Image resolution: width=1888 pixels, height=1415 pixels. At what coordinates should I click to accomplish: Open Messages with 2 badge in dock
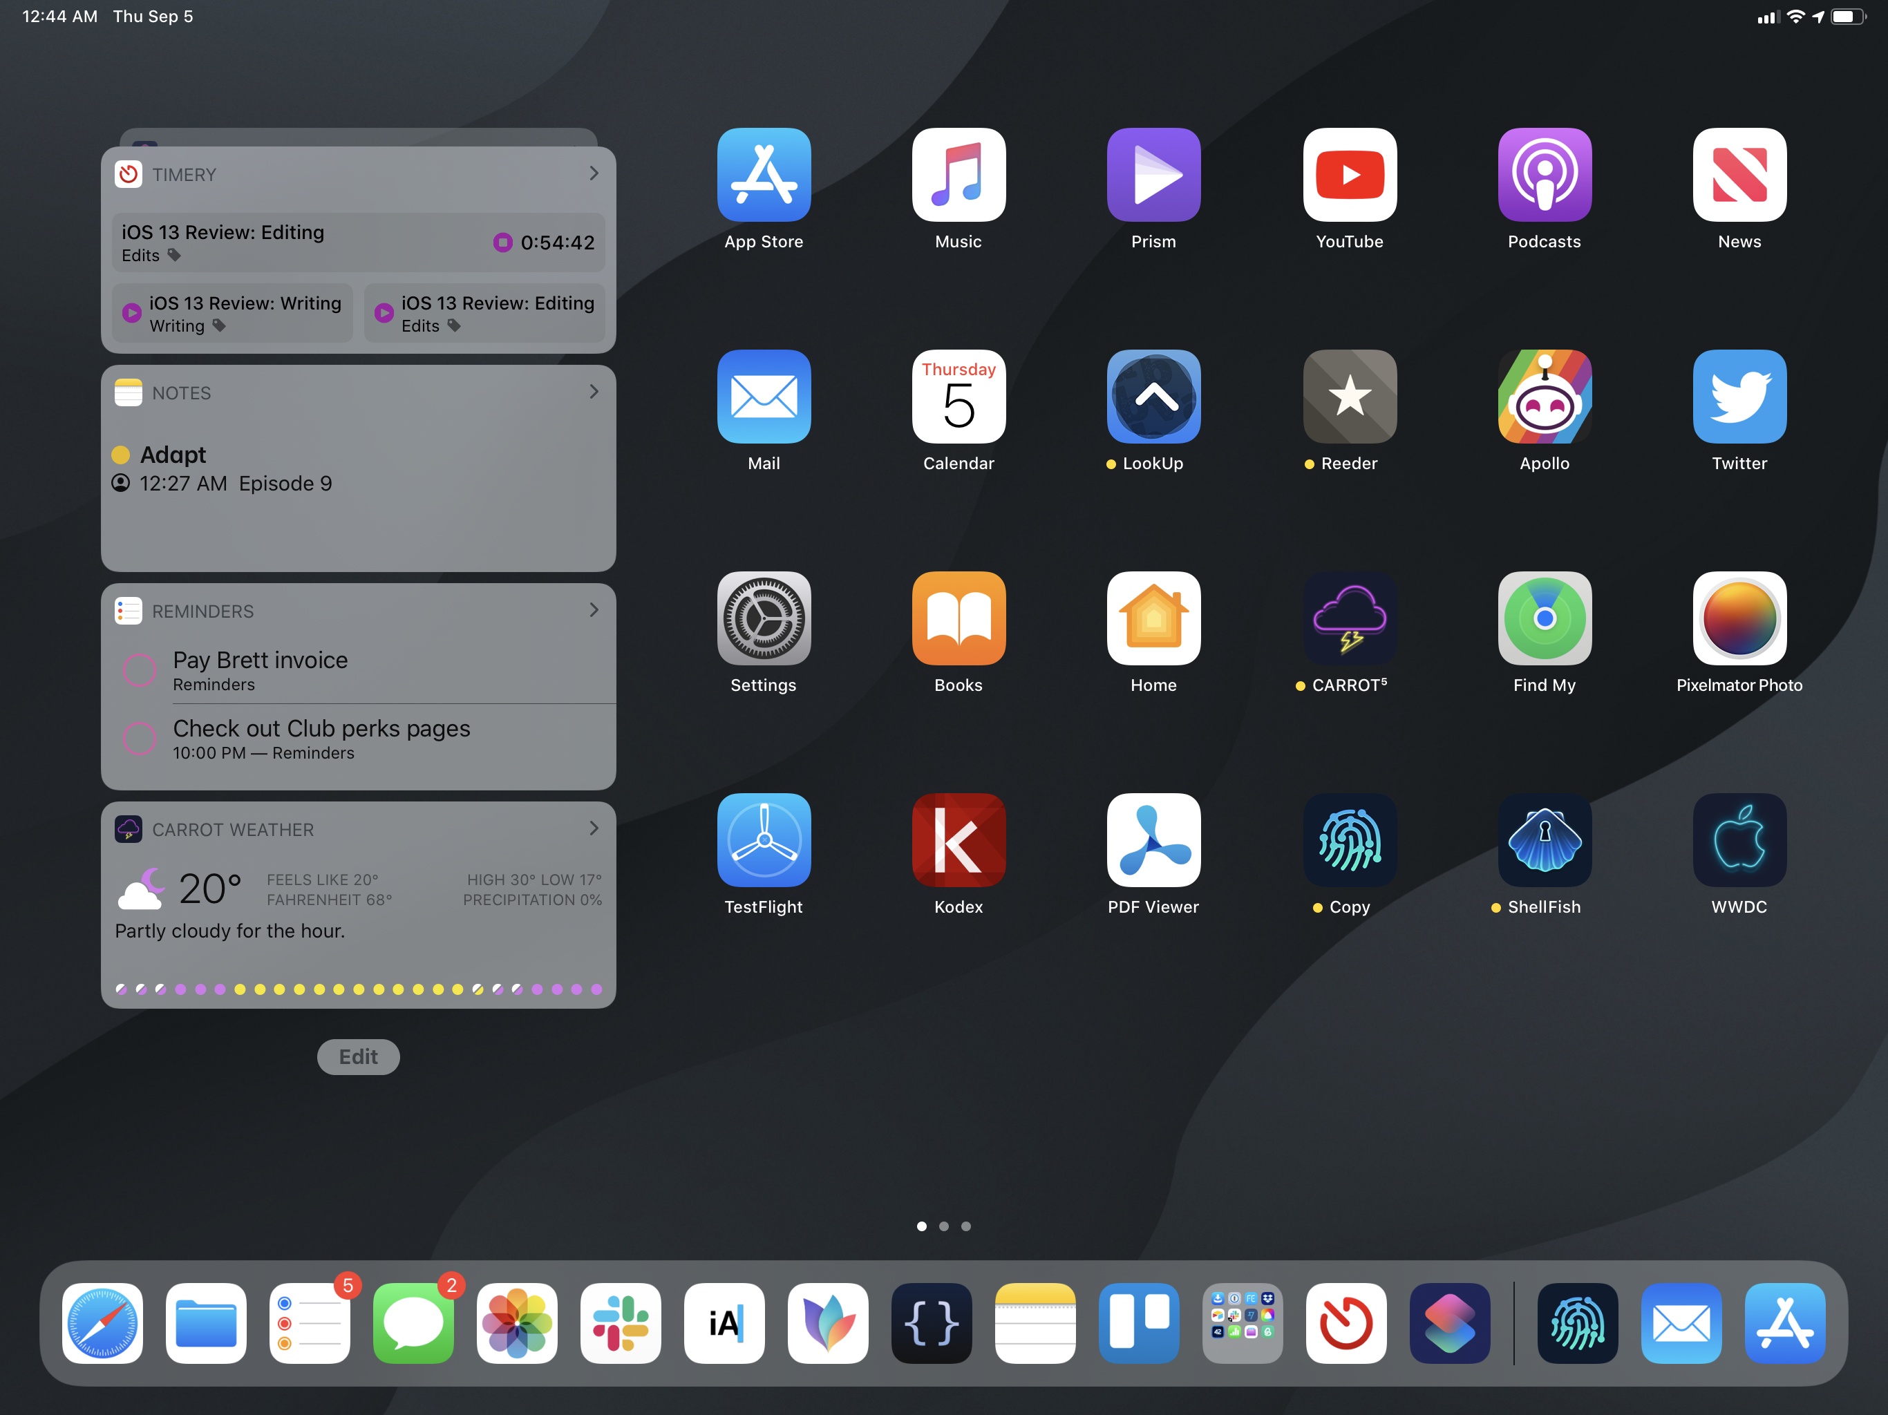click(413, 1323)
